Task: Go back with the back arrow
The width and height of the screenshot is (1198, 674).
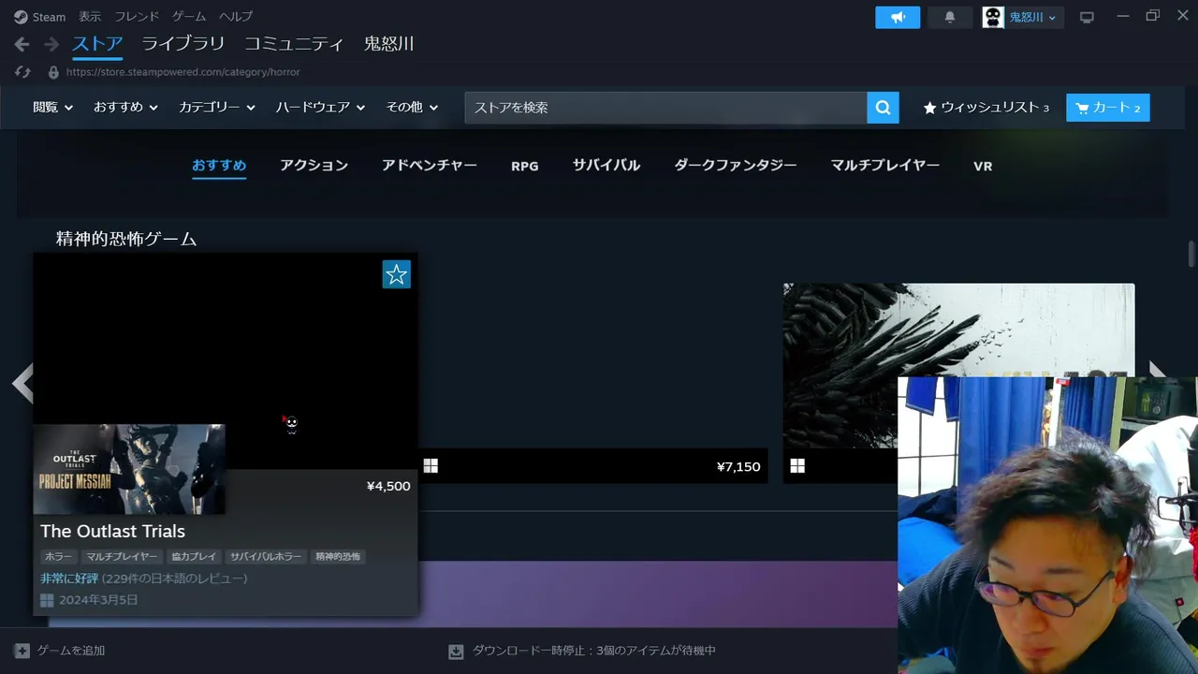Action: click(22, 44)
